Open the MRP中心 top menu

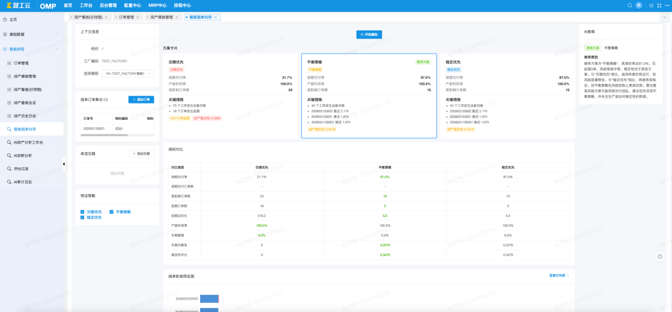tap(157, 5)
